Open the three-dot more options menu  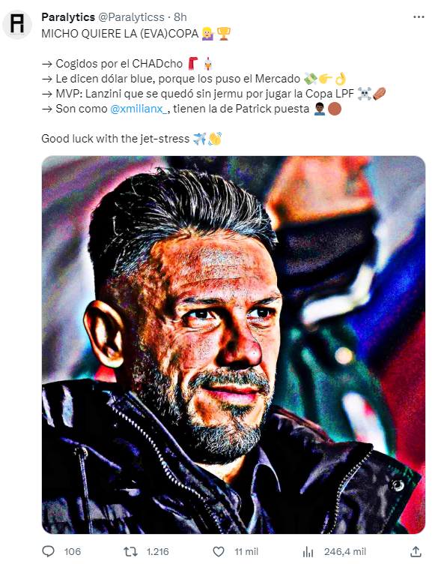point(419,17)
